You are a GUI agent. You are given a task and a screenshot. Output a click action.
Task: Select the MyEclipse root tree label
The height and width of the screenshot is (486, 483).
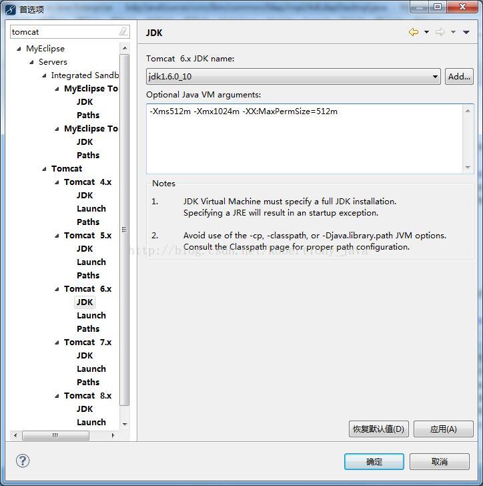(x=45, y=49)
